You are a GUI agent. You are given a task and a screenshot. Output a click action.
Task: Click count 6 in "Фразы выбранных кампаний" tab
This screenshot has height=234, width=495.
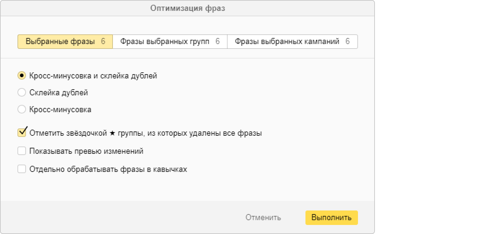[x=348, y=42]
